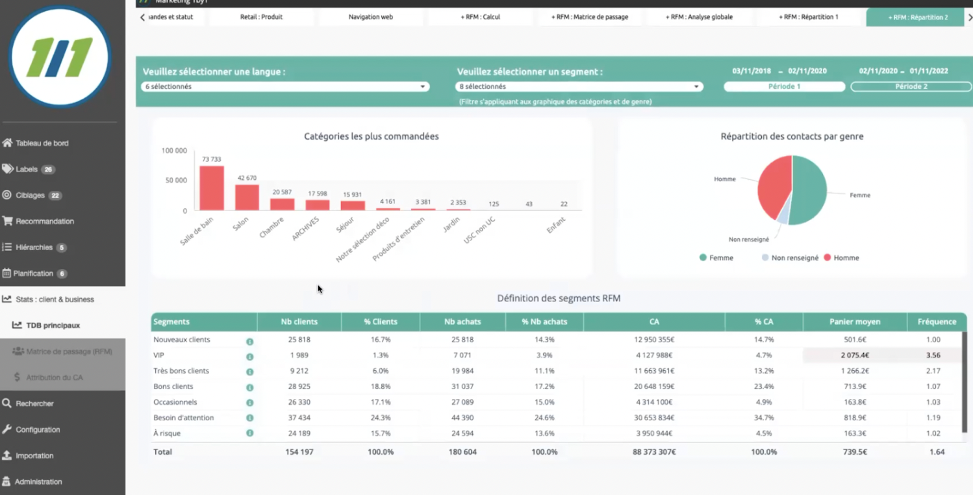This screenshot has height=495, width=973.
Task: Click info icon for VIP segment
Action: (x=249, y=357)
